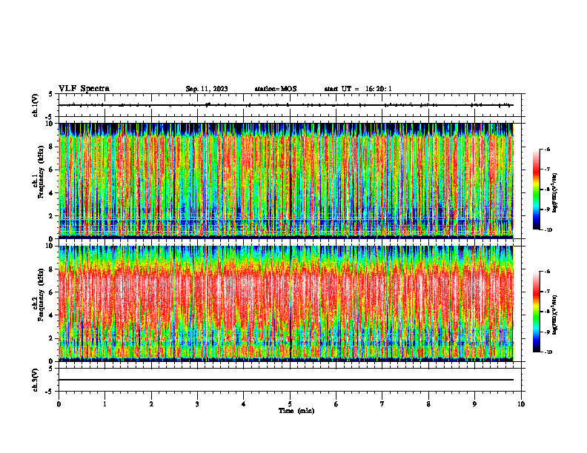Viewport: 587px width, 453px height.
Task: Click the "VLF Spectra" plot title
Action: click(x=84, y=89)
